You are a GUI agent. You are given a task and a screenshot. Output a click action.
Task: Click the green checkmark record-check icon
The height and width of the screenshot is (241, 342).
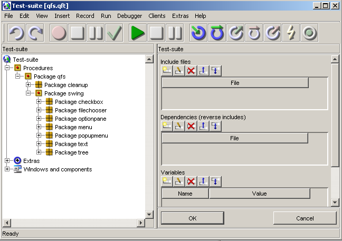(114, 33)
